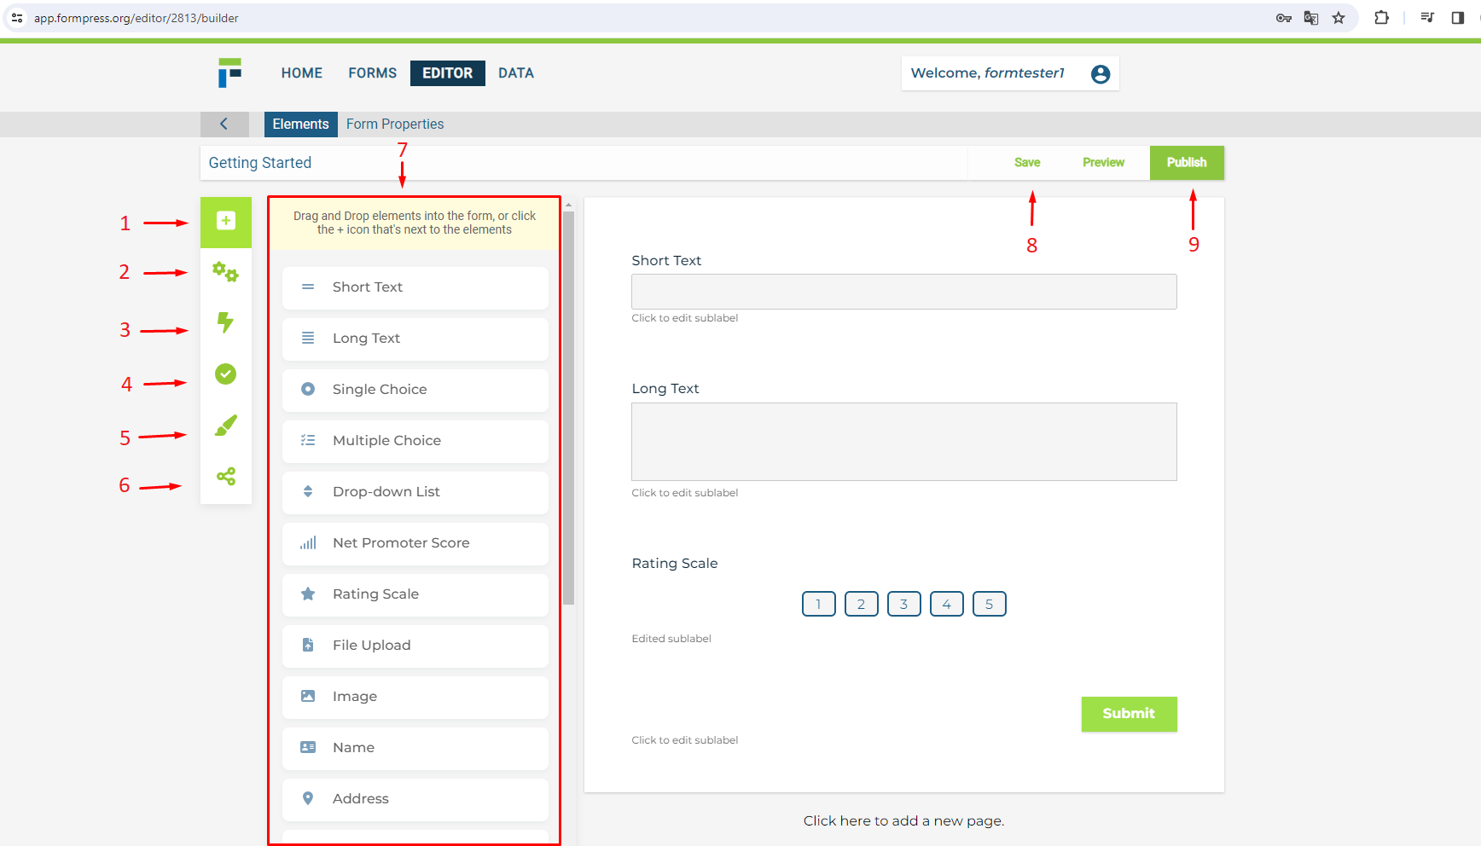Click the Multiple Choice checklist icon
Image resolution: width=1481 pixels, height=846 pixels.
pyautogui.click(x=308, y=440)
